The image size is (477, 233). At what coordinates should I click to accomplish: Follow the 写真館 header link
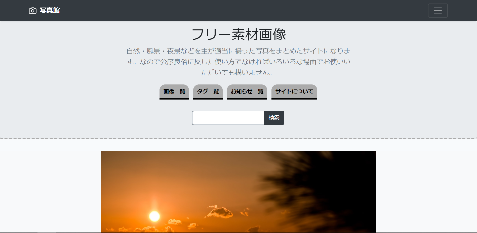(50, 10)
